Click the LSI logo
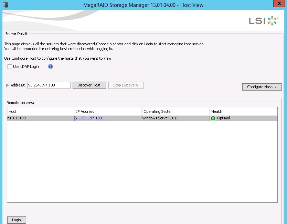287x224 pixels. 263,21
